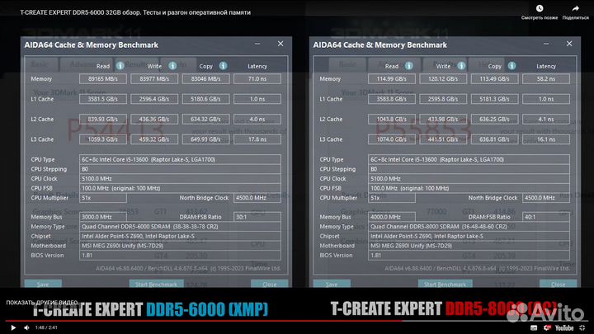Screen dimensions: 594x334
Task: Click the Write info icon in left AIDA64 window
Action: click(x=172, y=66)
